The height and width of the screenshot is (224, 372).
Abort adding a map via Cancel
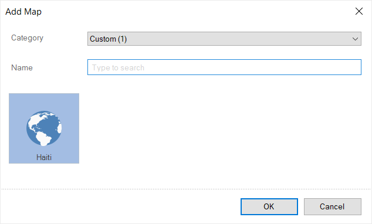[332, 206]
